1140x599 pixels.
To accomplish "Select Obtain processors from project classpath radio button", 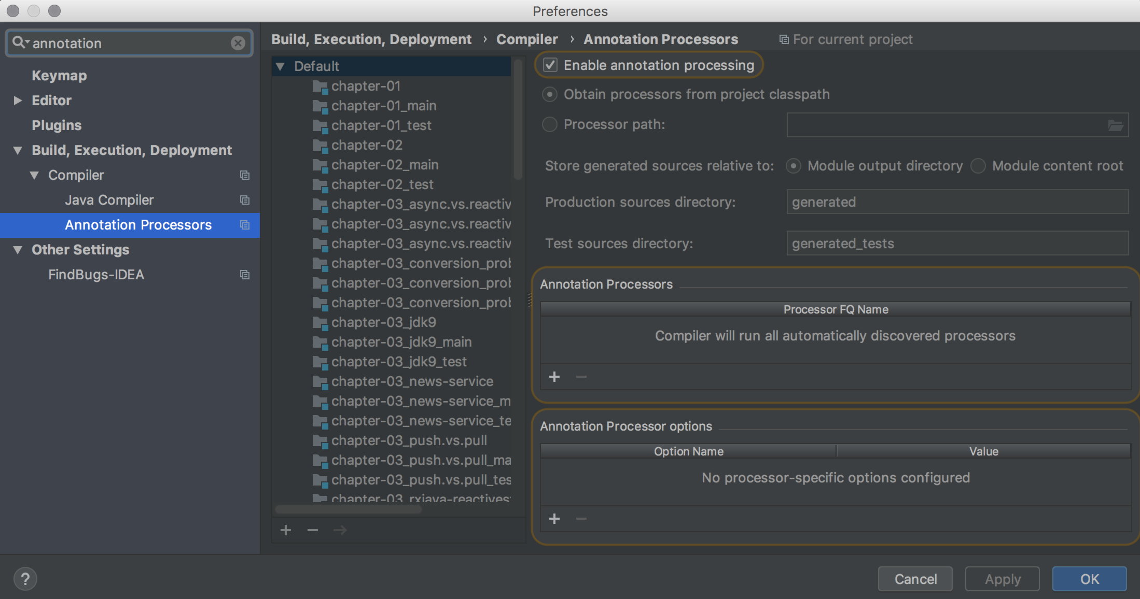I will [551, 94].
